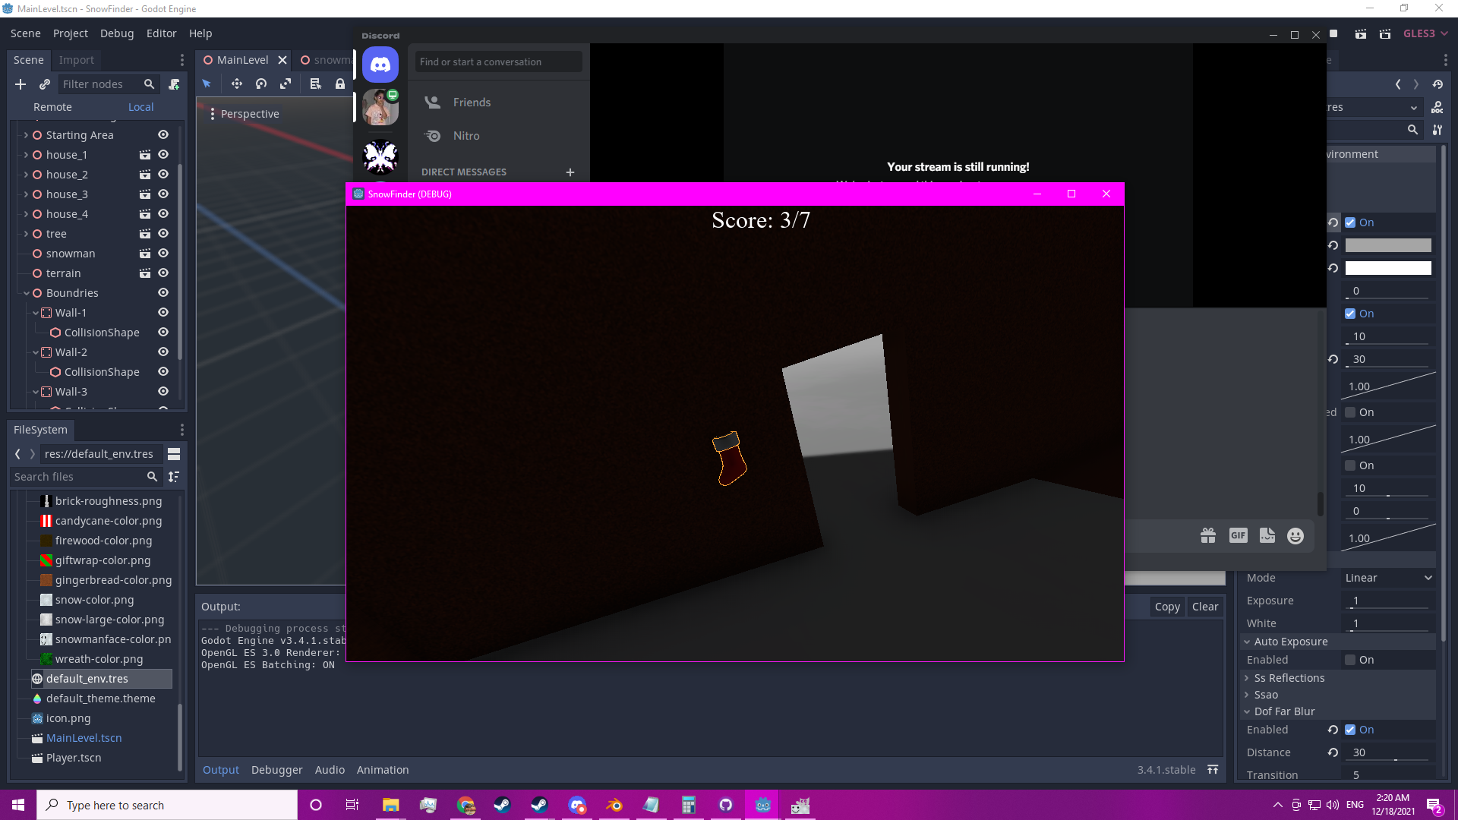Open the Discord emoji picker
The width and height of the screenshot is (1458, 820).
(1295, 536)
